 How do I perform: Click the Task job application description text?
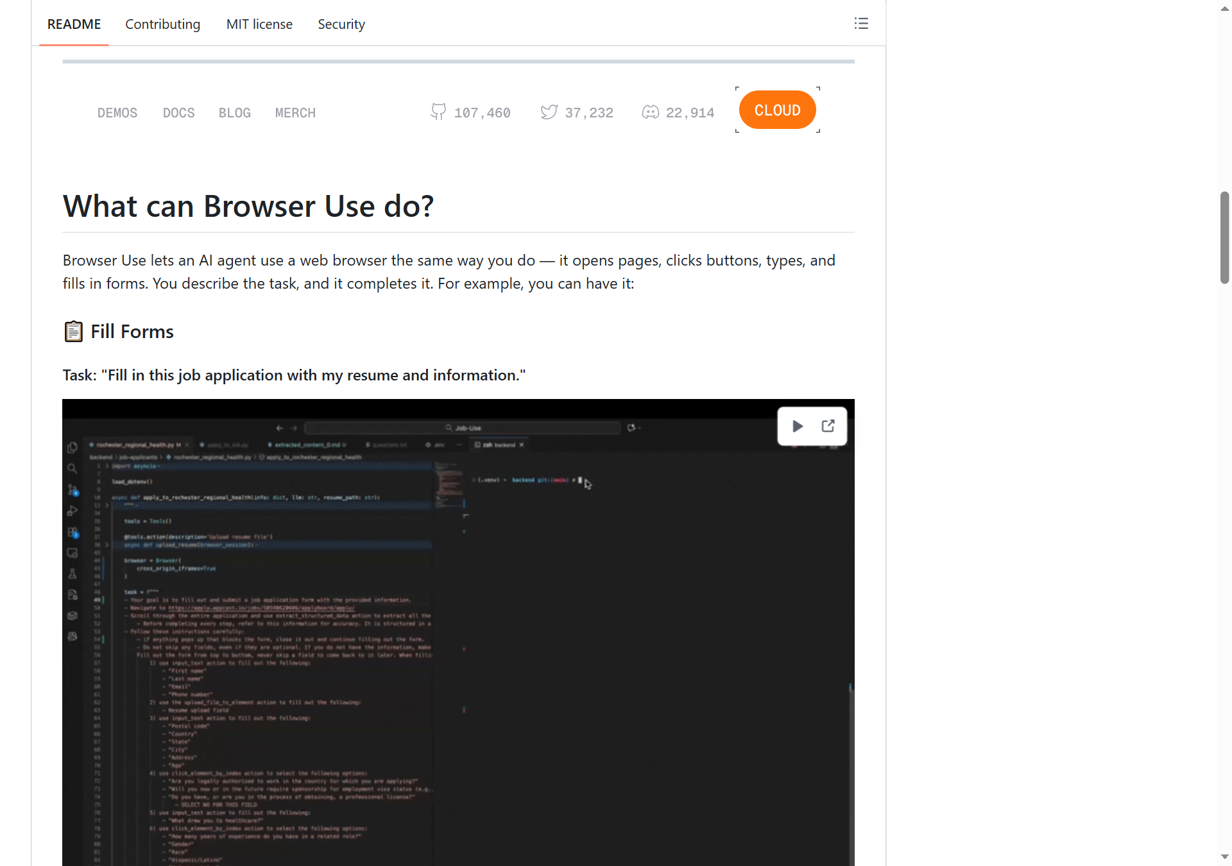click(294, 375)
